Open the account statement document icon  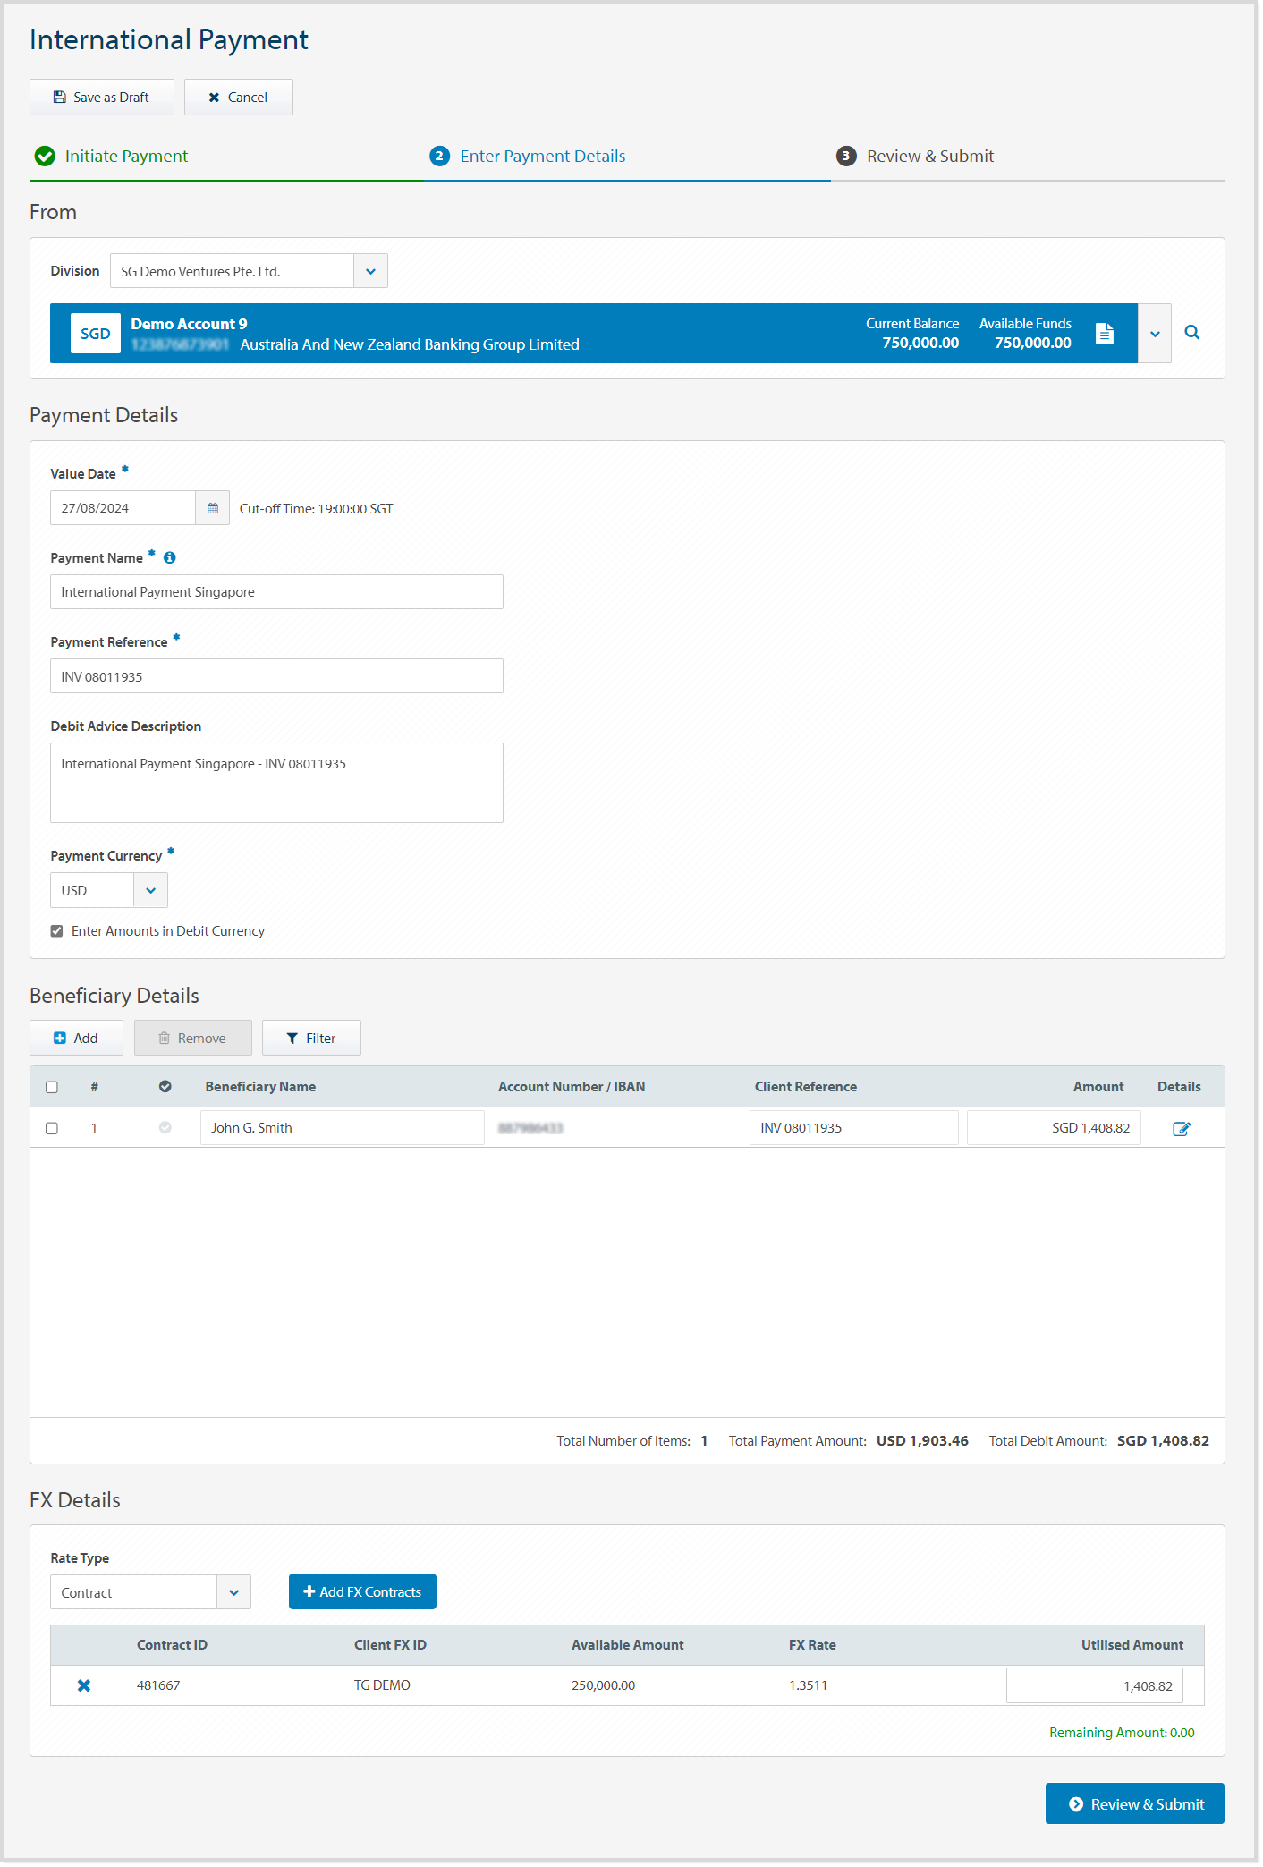click(1105, 334)
